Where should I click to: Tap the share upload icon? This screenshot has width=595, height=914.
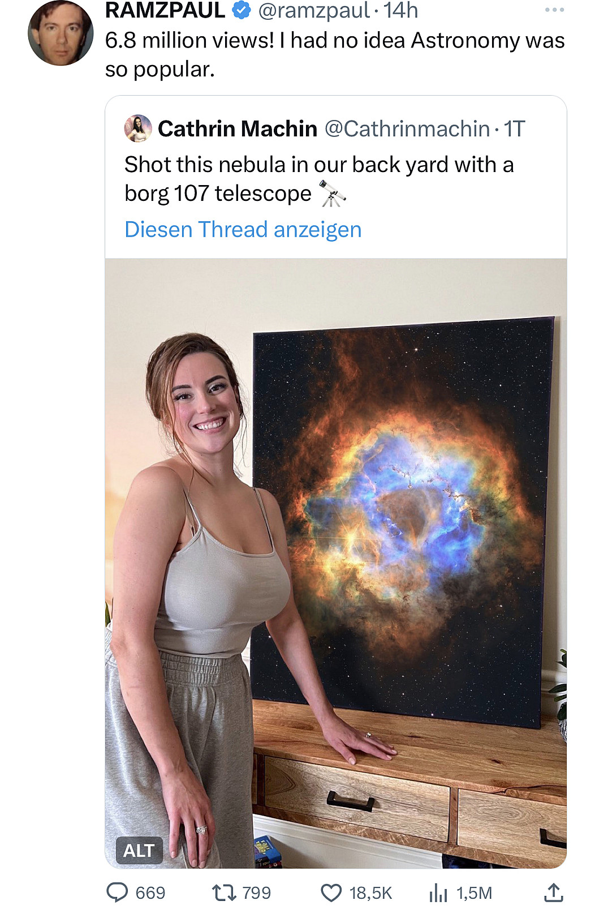point(553,892)
